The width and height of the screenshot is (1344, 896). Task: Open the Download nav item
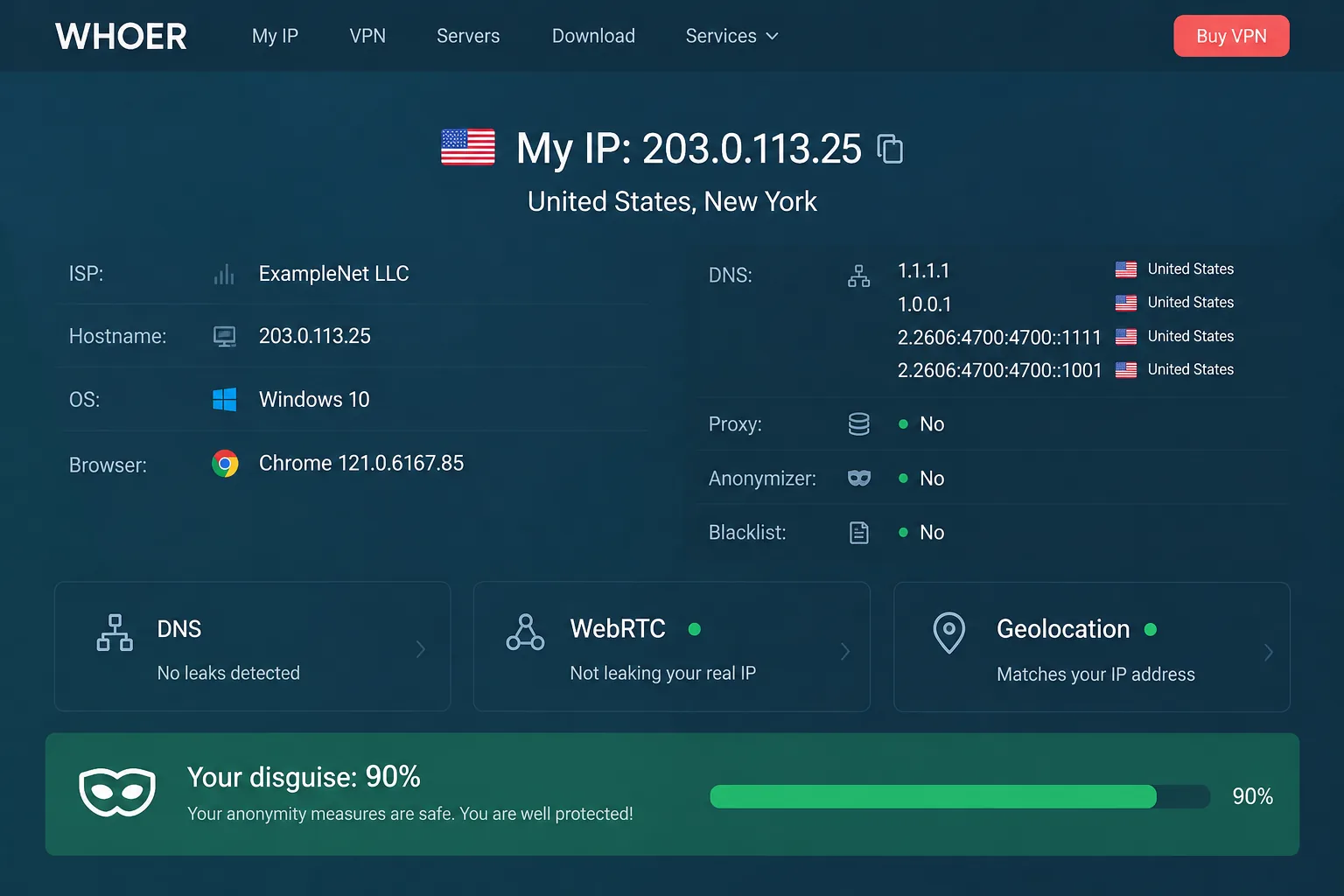(x=593, y=36)
